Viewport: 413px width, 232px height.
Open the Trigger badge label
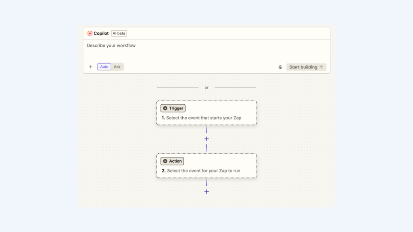coord(176,108)
